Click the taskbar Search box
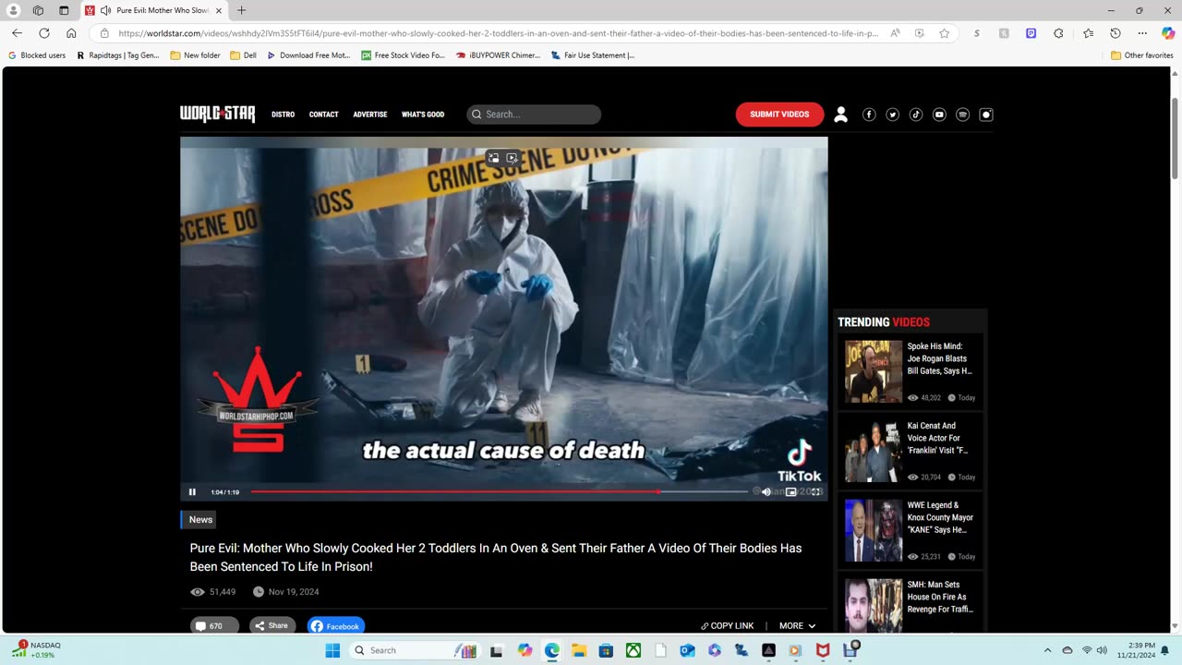The image size is (1182, 665). (414, 650)
